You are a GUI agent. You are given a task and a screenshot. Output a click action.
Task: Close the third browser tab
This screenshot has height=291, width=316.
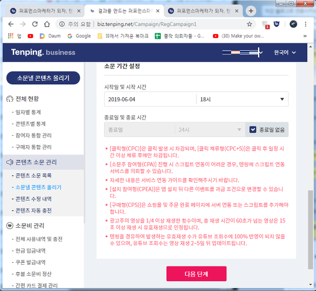coord(236,11)
